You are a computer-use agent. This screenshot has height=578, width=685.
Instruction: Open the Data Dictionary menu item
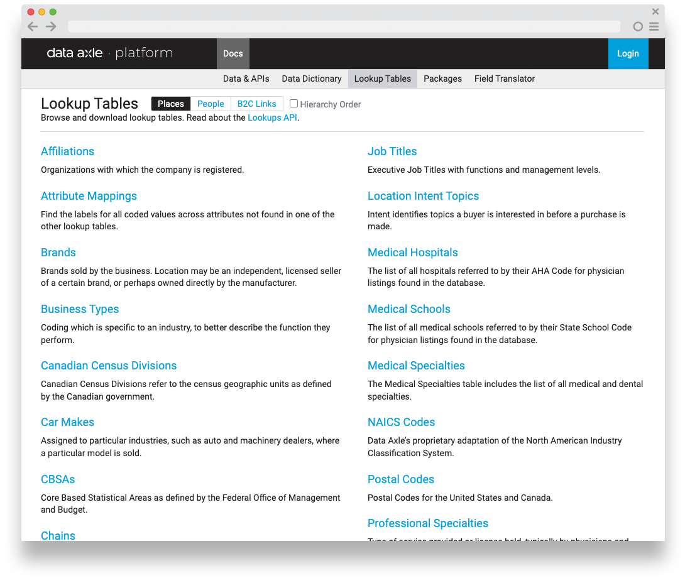(x=312, y=79)
